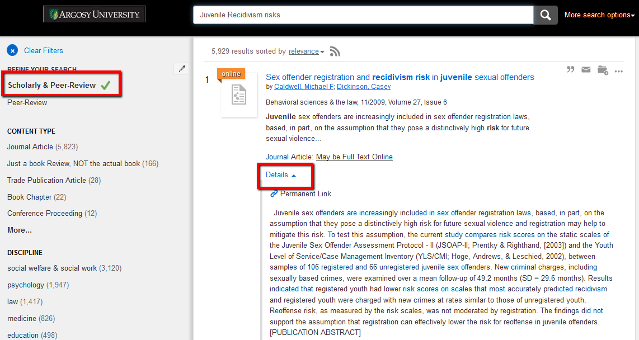Click the pencil edit icon in sidebar
This screenshot has height=340, width=639.
181,69
